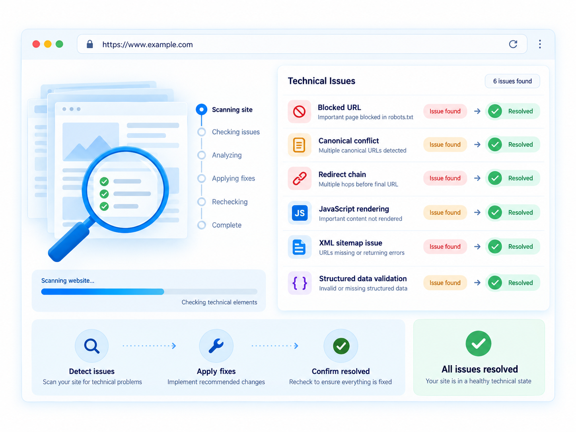The image size is (576, 432).
Task: Click Issue found badge for Blocked URL
Action: click(x=445, y=111)
